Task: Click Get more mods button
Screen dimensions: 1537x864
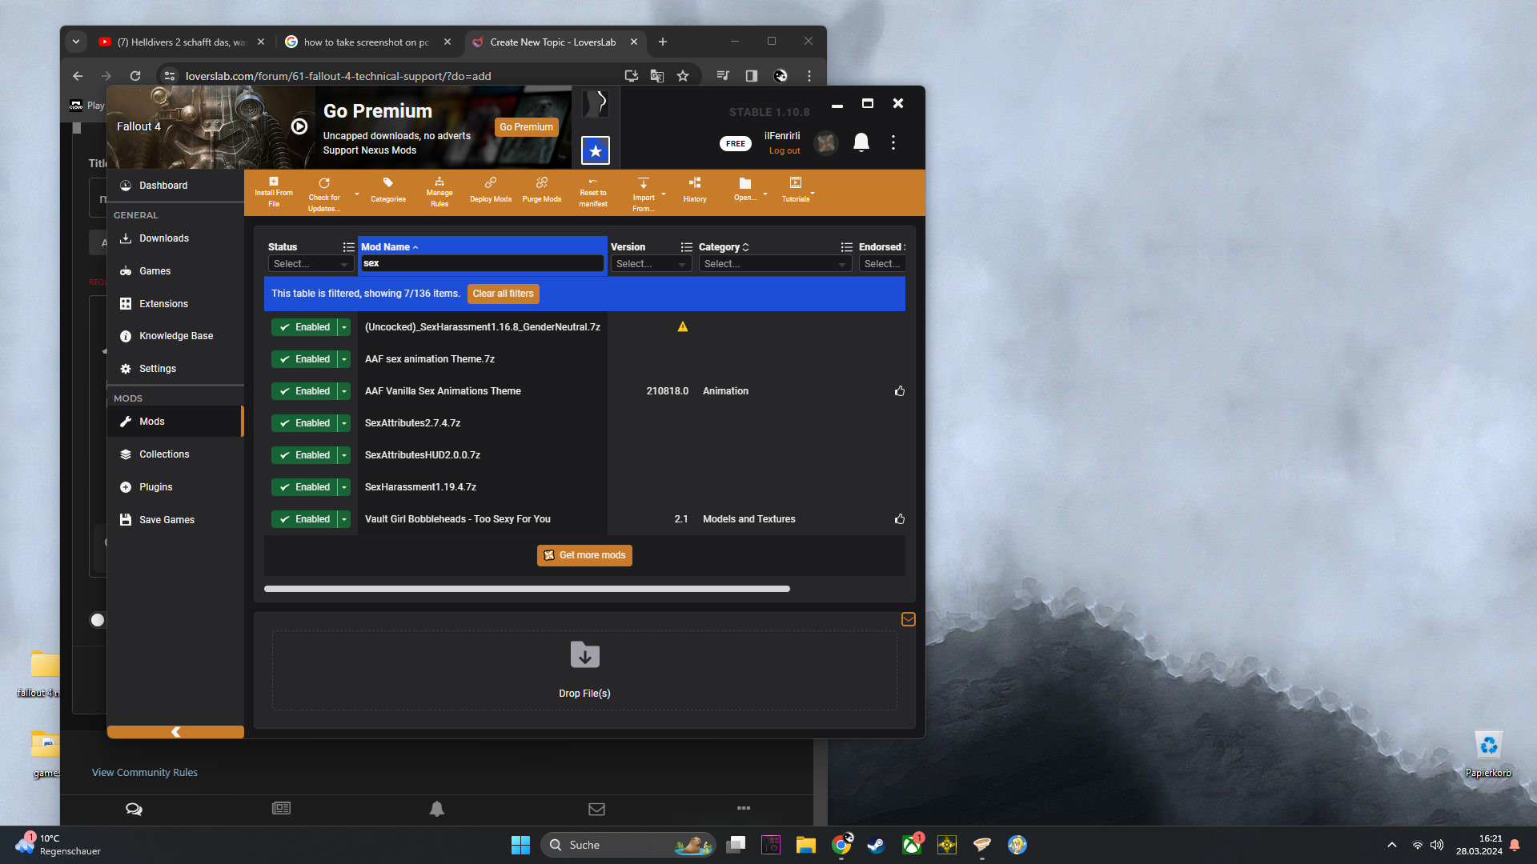Action: [x=584, y=555]
